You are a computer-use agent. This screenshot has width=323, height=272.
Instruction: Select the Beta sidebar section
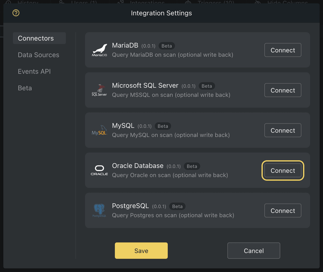(25, 88)
